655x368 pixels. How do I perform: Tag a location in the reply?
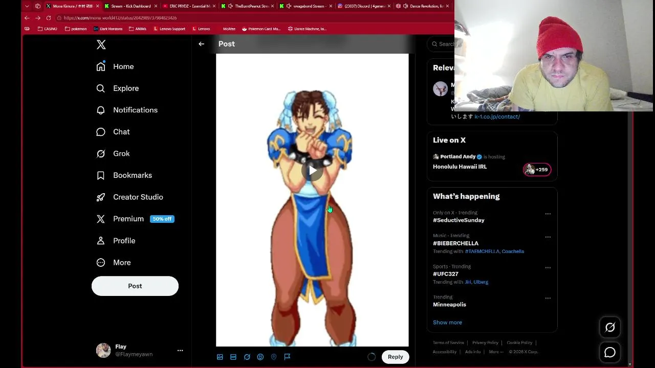(x=274, y=357)
